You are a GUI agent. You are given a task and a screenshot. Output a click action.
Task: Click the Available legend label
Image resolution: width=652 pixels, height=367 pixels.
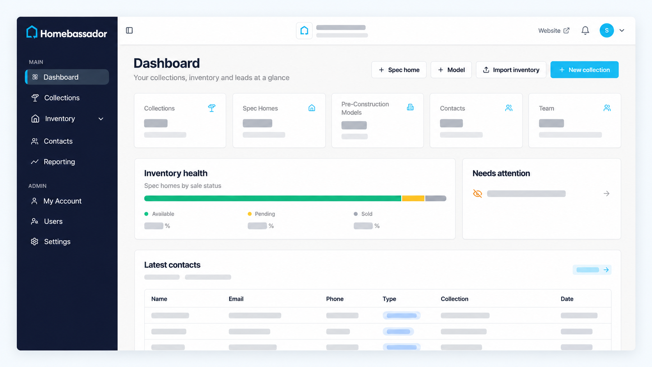(163, 214)
